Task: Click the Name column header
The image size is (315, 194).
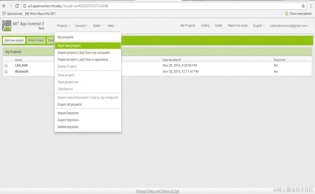Action: pos(18,60)
